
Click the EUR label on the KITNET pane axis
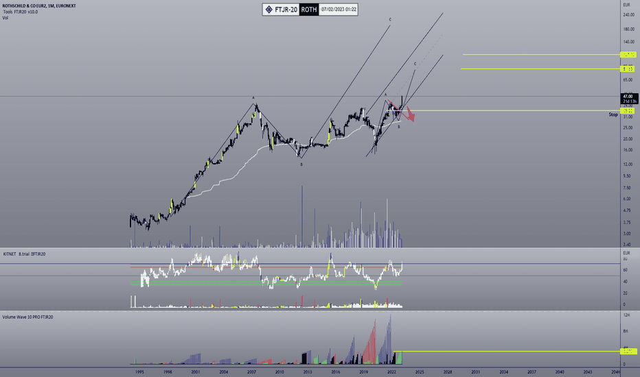click(626, 253)
